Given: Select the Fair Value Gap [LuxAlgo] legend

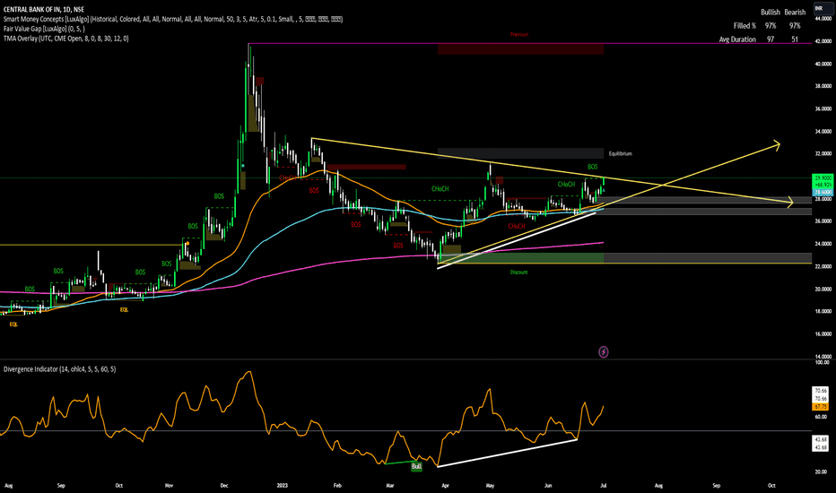Looking at the screenshot, I should pos(44,29).
